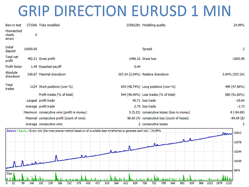Image resolution: width=249 pixels, height=187 pixels.
Task: Select chart y-axis value 10109
Action: 238,161
